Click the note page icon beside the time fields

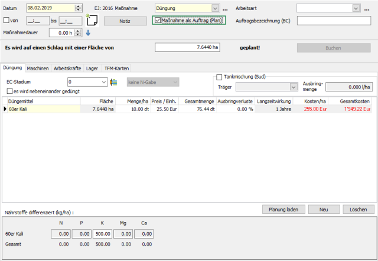(x=92, y=20)
